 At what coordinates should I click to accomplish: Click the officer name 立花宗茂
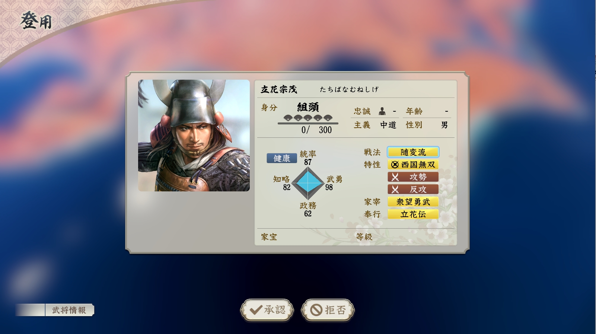[279, 89]
